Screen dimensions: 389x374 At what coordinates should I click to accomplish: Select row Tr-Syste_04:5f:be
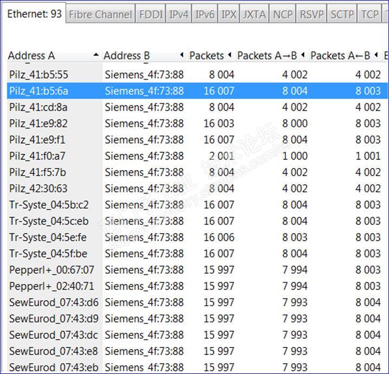[x=197, y=253]
